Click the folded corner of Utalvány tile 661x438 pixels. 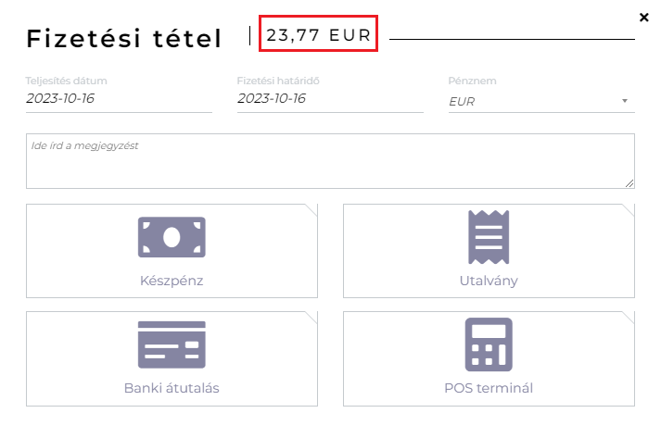point(629,210)
